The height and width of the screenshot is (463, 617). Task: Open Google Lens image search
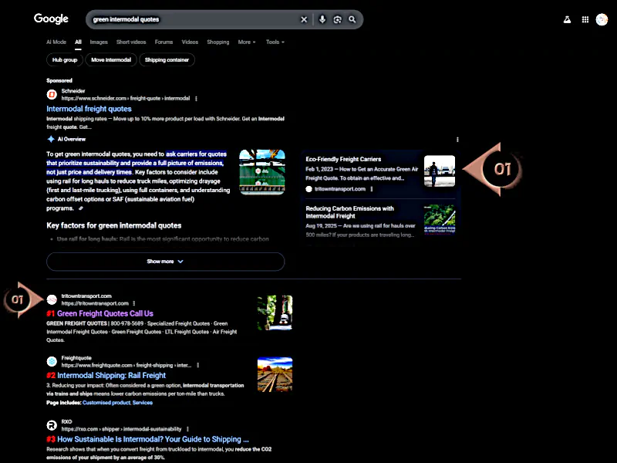[337, 19]
